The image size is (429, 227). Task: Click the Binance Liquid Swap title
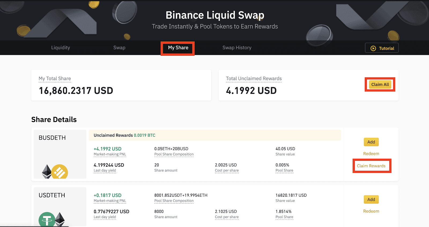pyautogui.click(x=215, y=15)
